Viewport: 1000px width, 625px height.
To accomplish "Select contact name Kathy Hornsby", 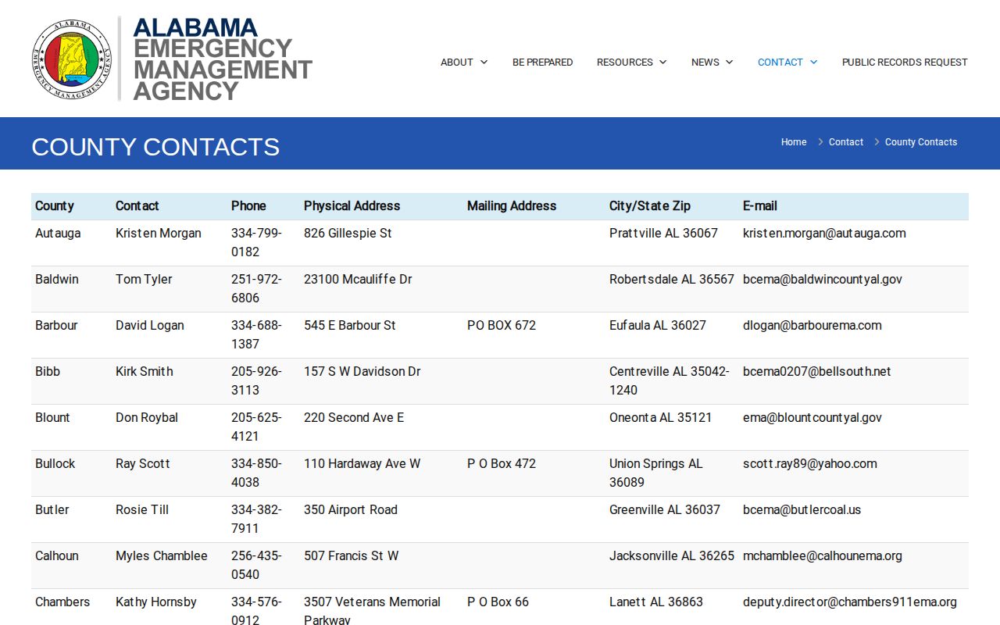I will pos(156,602).
